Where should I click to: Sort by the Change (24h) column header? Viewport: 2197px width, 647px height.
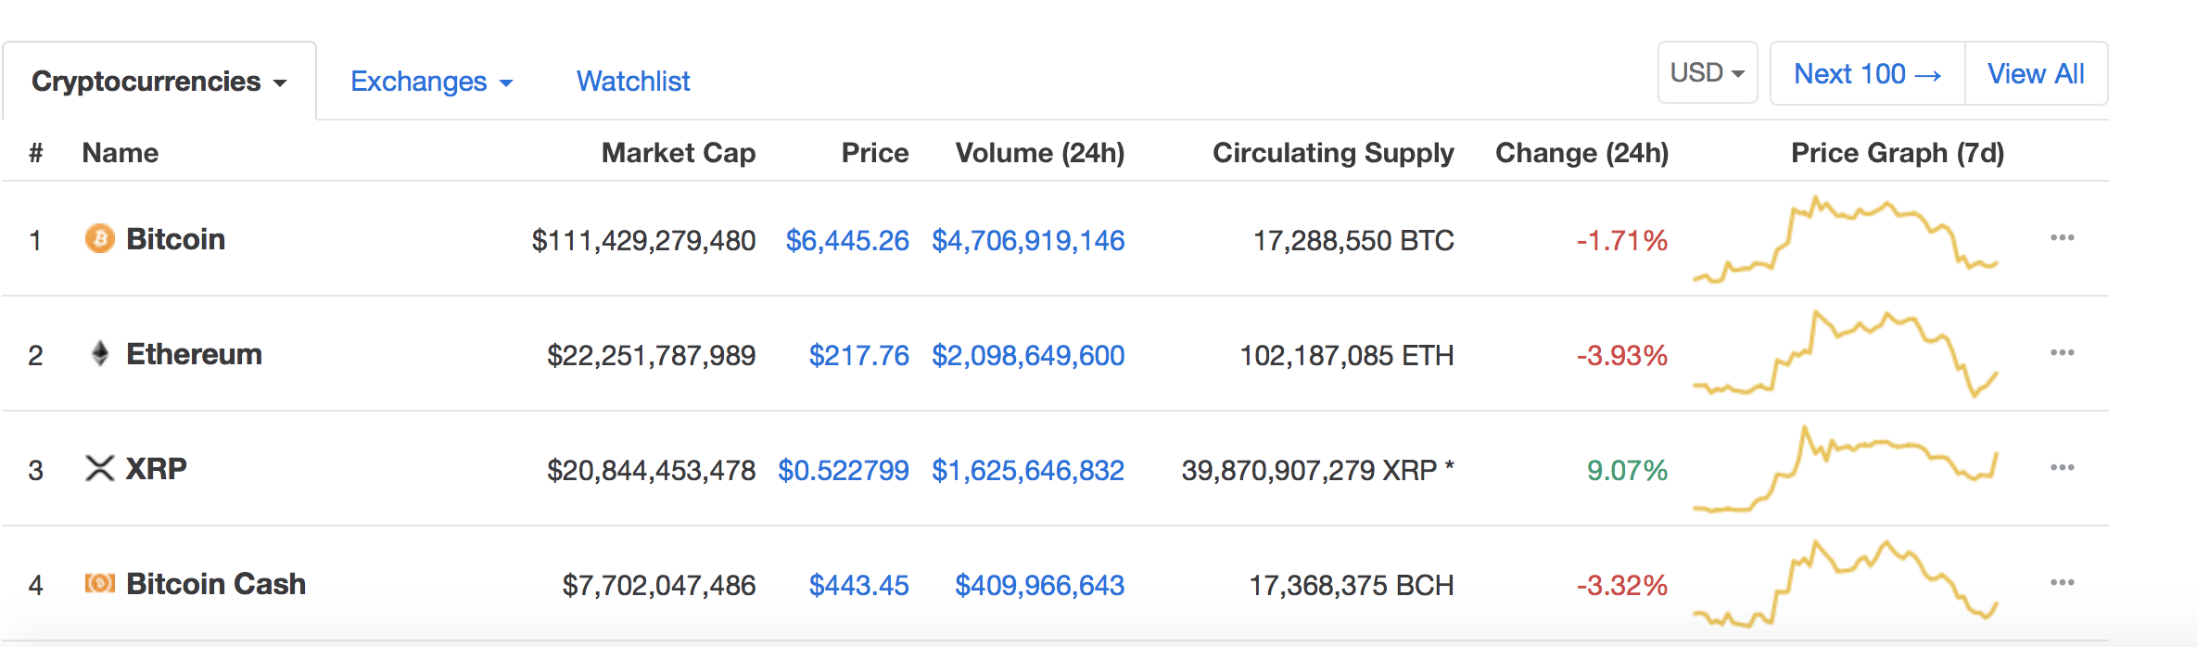click(x=1582, y=153)
